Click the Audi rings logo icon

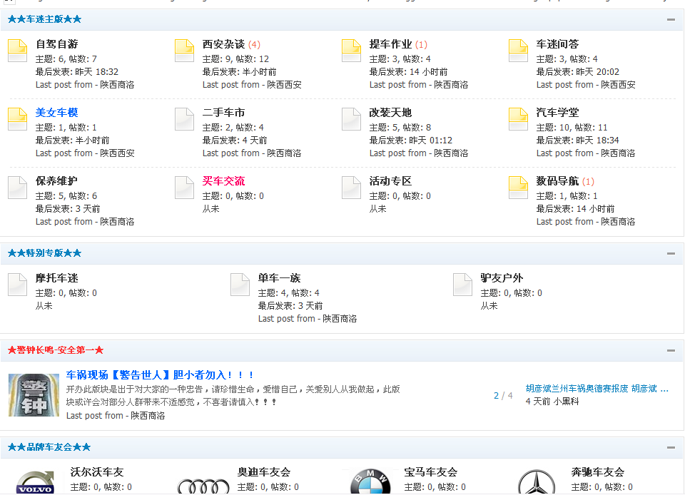(203, 486)
